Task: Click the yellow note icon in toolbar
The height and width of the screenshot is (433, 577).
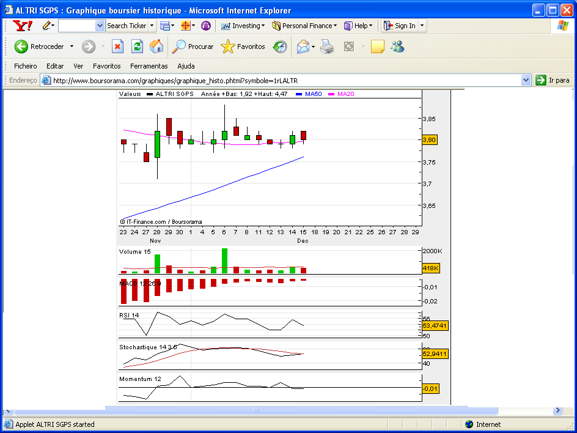Action: [x=377, y=46]
